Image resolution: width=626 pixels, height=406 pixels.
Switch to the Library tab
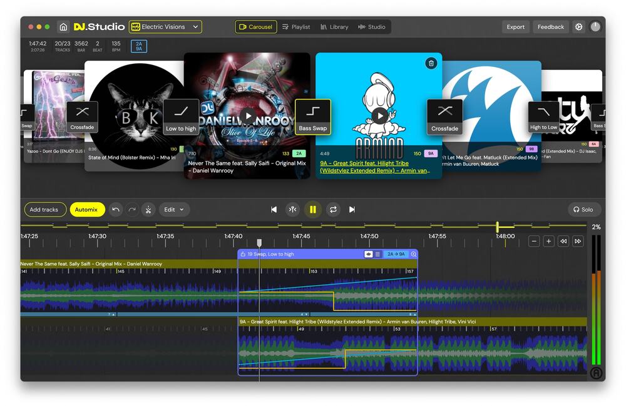(x=334, y=27)
